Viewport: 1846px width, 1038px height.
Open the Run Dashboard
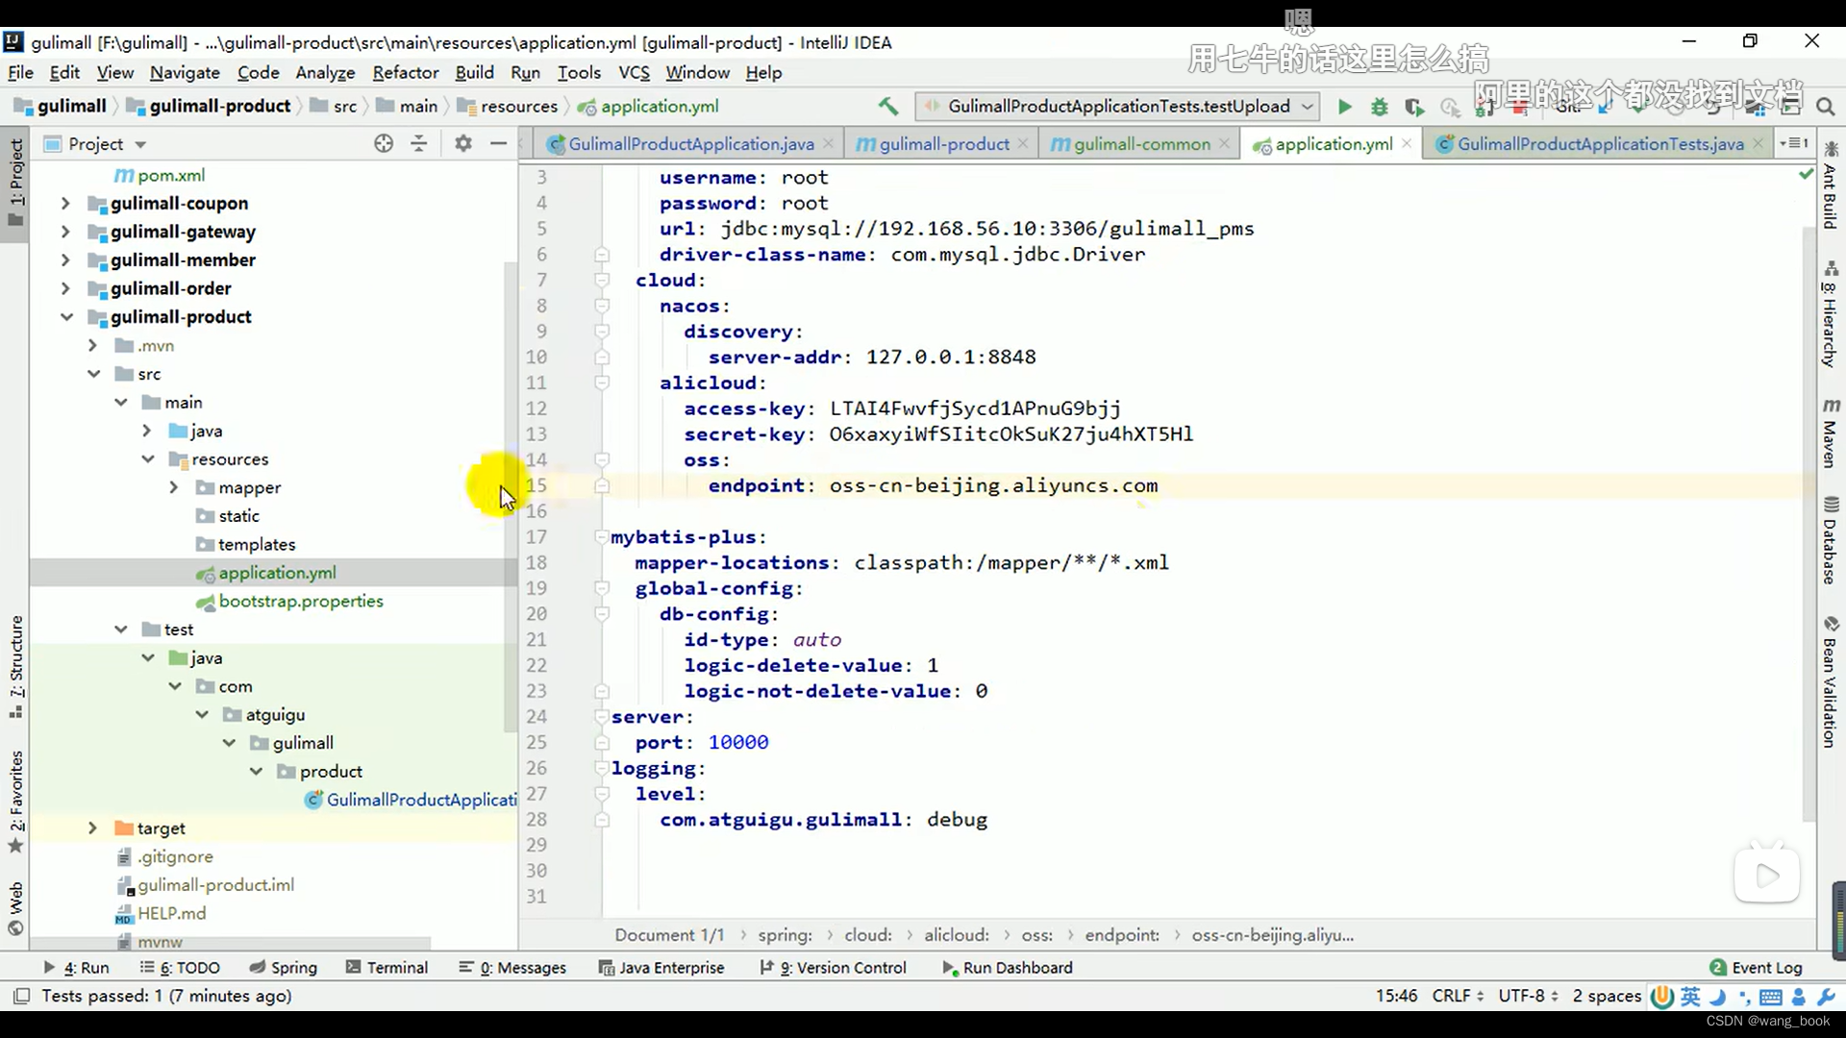click(x=1008, y=968)
